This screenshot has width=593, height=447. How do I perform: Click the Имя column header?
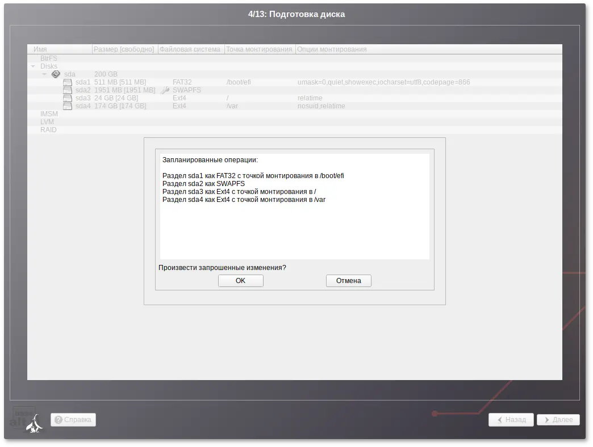point(60,49)
